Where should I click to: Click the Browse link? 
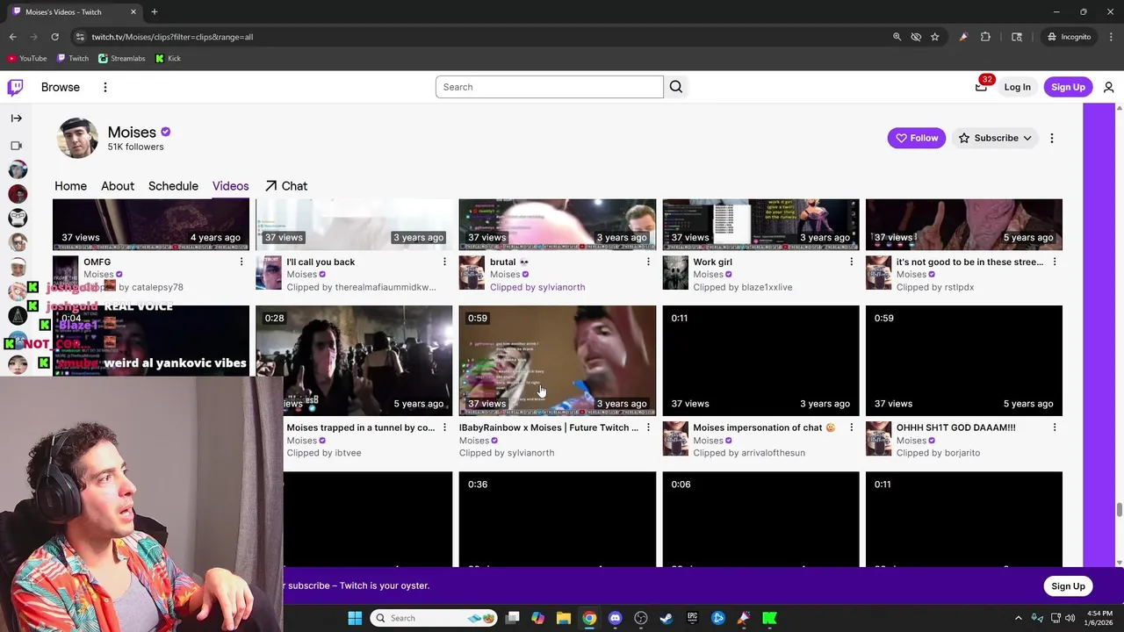[x=61, y=87]
